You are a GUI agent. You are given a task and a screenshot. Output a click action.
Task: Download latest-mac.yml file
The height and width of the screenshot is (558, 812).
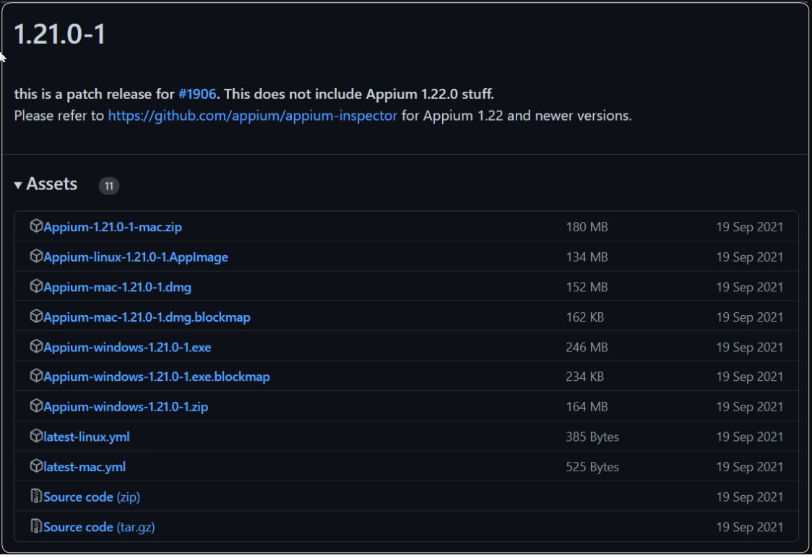[85, 467]
